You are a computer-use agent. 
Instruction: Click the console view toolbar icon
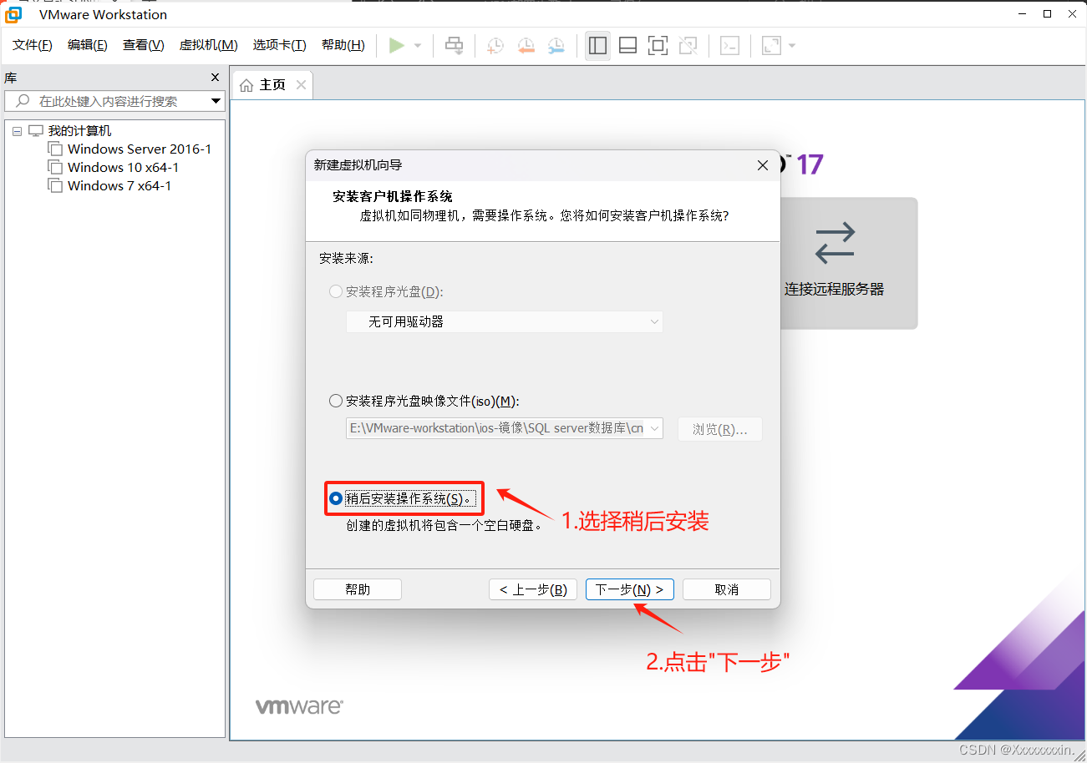point(729,45)
